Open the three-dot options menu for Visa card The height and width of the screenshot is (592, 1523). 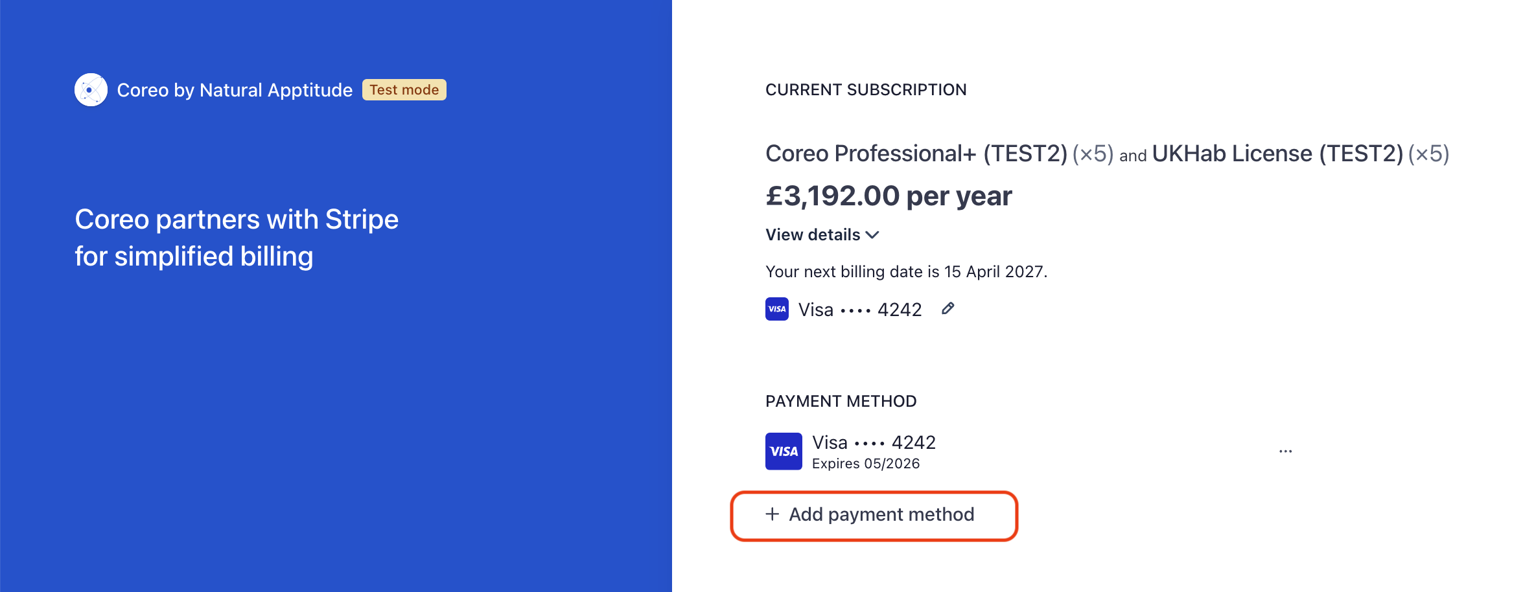(1285, 451)
